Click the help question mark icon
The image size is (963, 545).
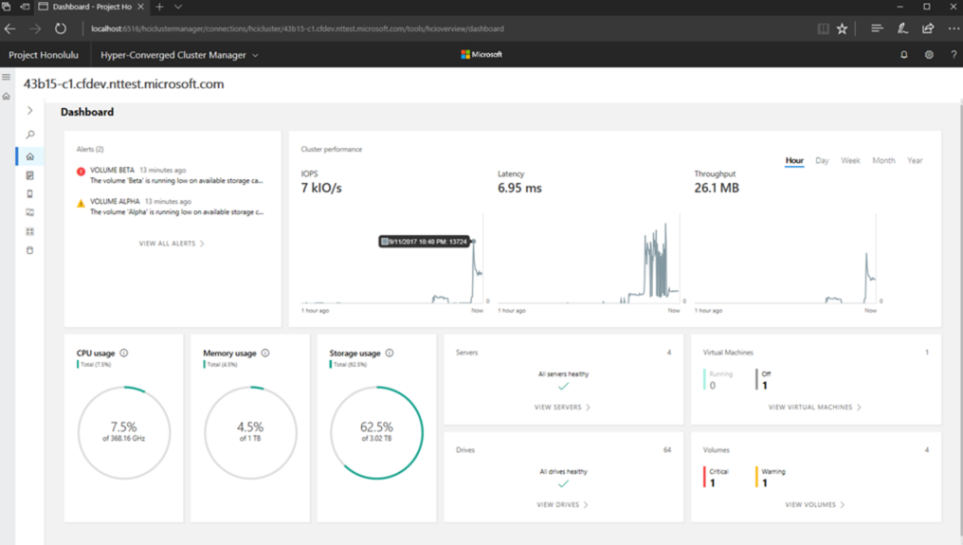point(954,55)
